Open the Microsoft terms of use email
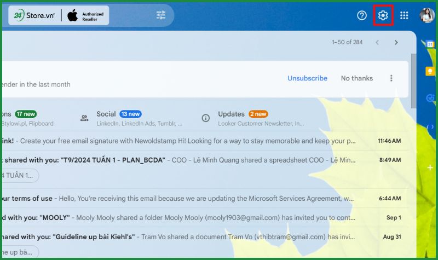 click(205, 198)
